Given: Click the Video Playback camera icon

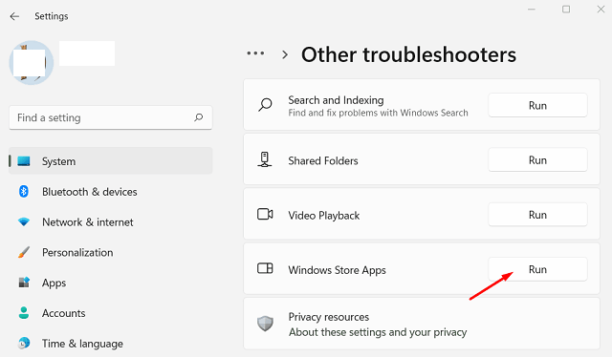Looking at the screenshot, I should (265, 214).
